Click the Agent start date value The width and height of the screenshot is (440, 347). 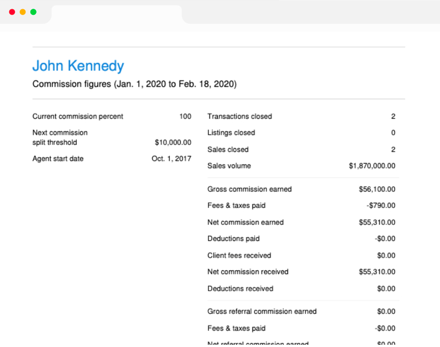171,159
